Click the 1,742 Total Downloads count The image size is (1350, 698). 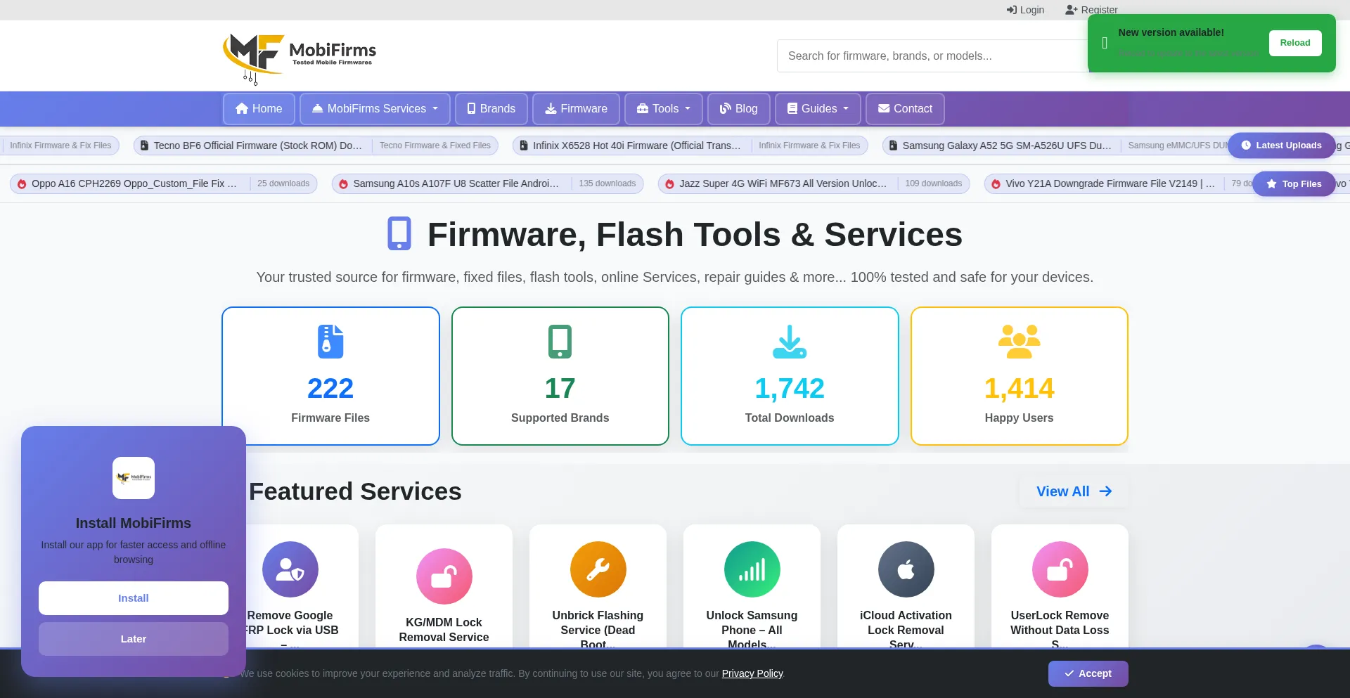[x=790, y=388]
